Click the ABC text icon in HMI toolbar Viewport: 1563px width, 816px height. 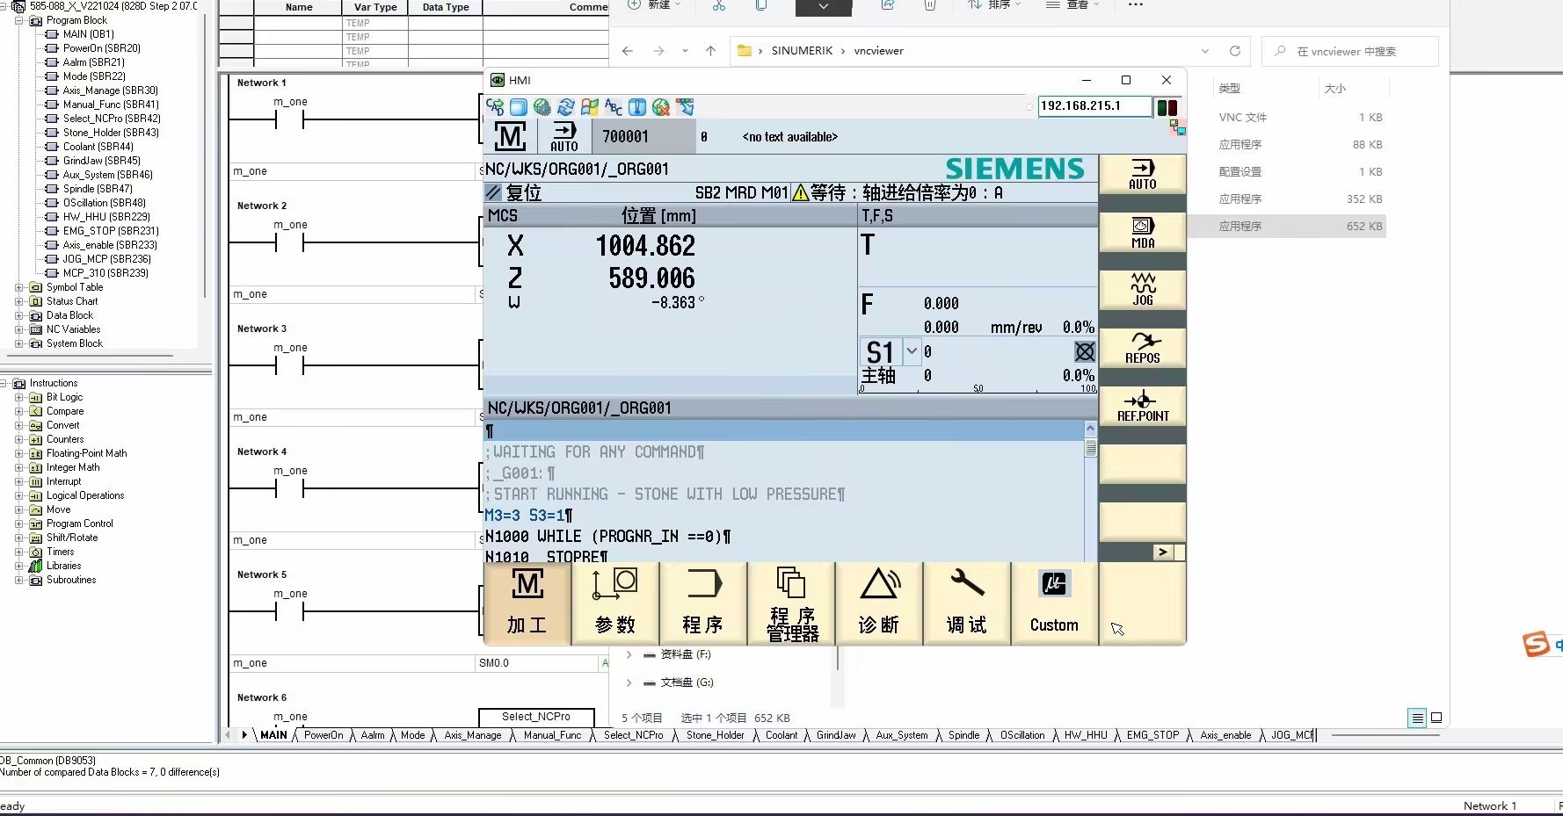click(614, 107)
